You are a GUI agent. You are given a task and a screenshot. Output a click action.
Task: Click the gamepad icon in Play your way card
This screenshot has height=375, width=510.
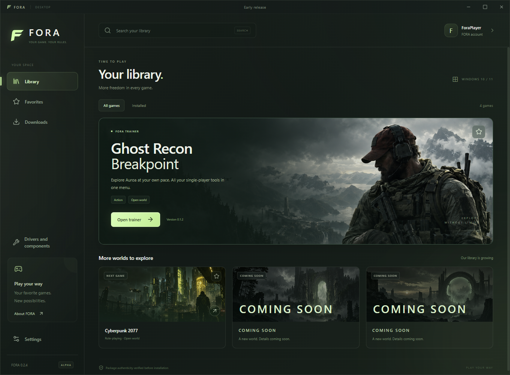[x=18, y=269]
